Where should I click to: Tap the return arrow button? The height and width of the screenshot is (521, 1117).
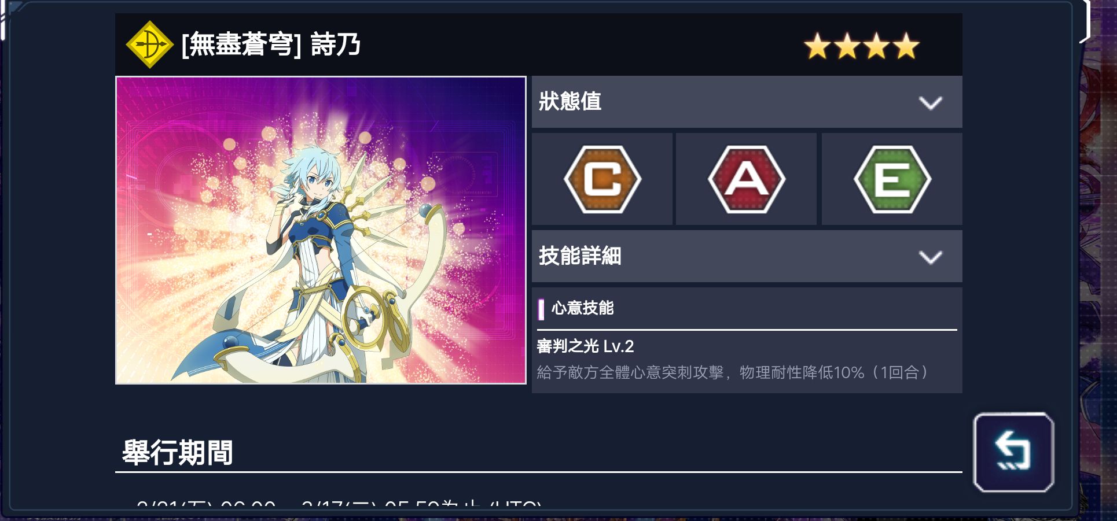[1013, 452]
